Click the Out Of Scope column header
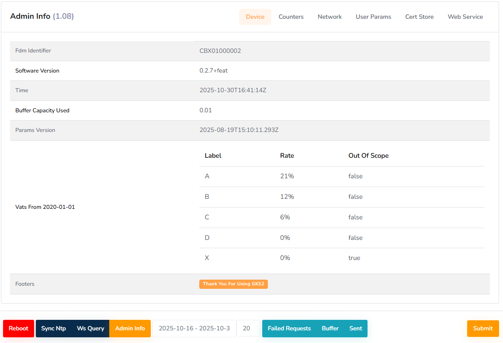 click(x=368, y=156)
